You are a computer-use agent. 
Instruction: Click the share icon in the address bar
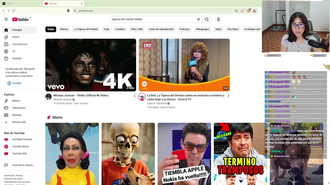[x=242, y=11]
